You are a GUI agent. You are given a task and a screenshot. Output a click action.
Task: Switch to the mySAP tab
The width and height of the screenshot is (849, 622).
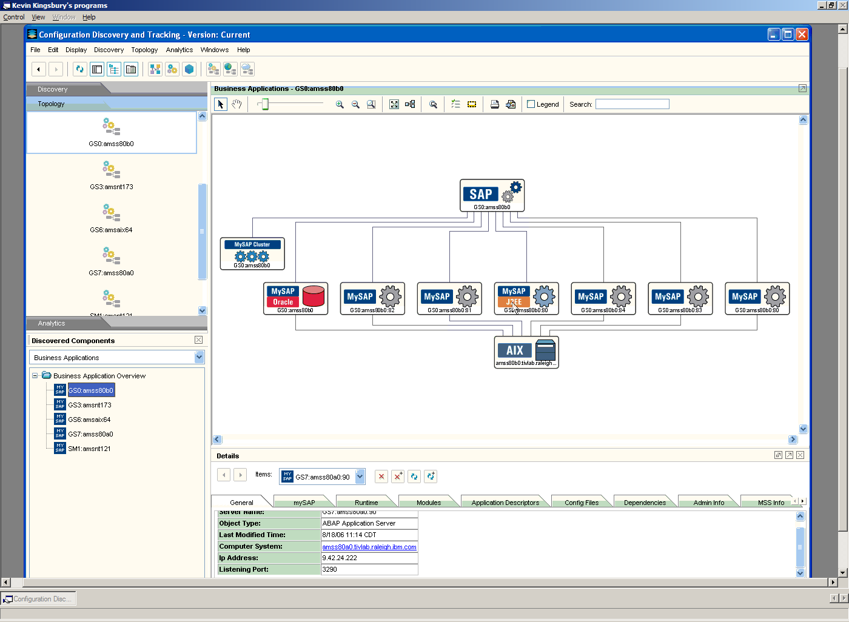pos(304,503)
